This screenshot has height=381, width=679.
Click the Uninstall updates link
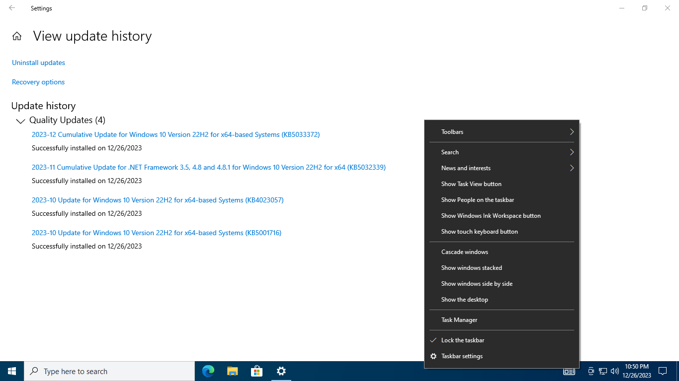(x=38, y=63)
